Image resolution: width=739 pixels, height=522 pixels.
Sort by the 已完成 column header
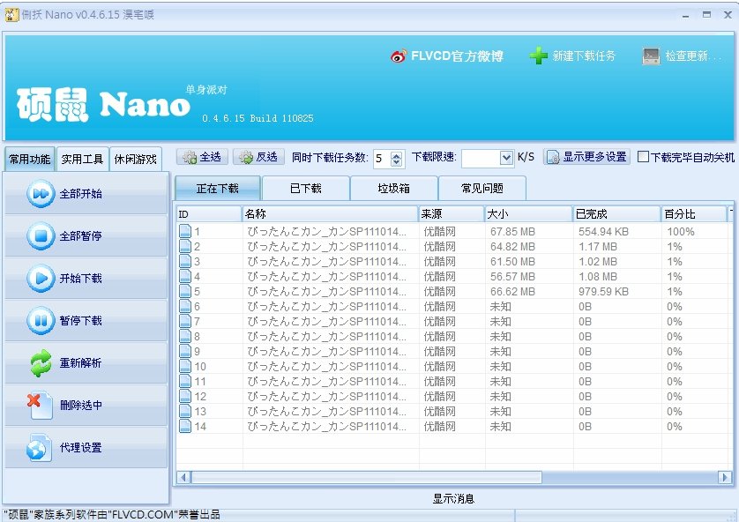[617, 214]
